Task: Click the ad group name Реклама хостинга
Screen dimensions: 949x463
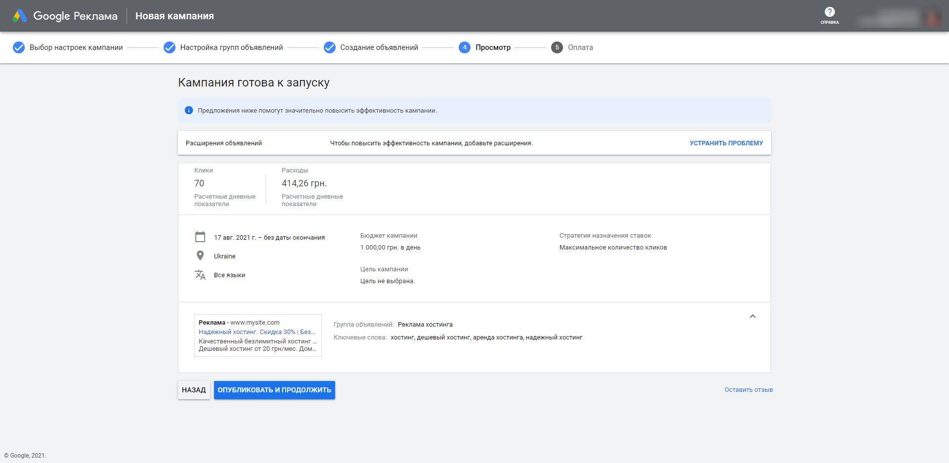Action: [425, 325]
